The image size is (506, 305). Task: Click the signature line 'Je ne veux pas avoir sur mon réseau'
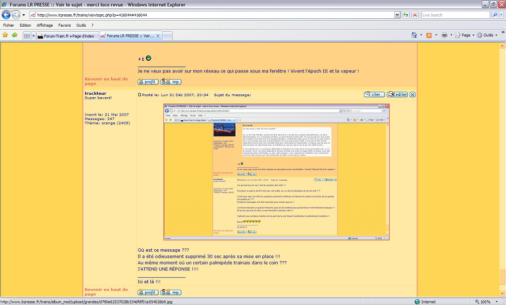point(248,71)
